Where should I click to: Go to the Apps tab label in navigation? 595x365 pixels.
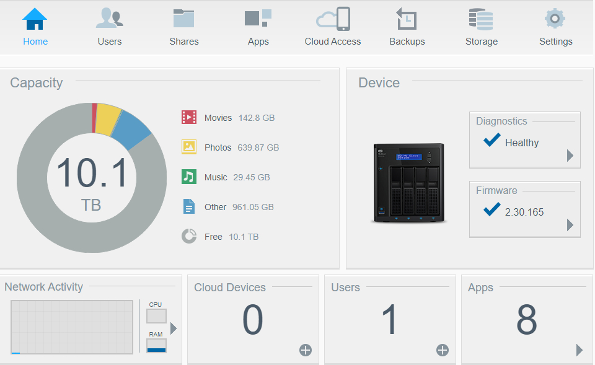[258, 42]
